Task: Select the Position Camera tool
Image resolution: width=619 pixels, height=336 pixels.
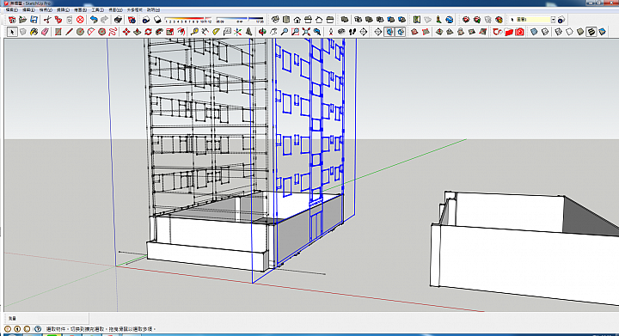Action: tap(330, 32)
